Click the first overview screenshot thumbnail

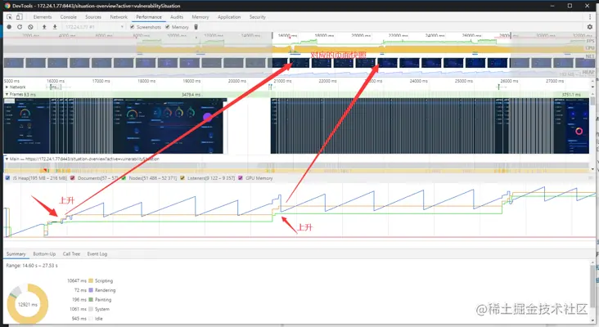pos(14,63)
